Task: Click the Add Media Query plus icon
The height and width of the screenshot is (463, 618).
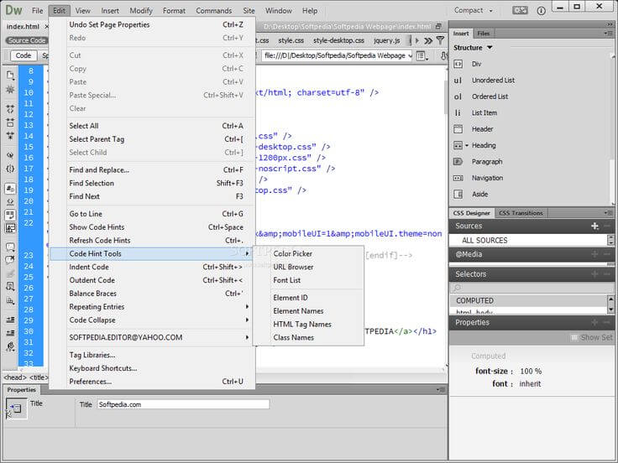Action: point(594,254)
